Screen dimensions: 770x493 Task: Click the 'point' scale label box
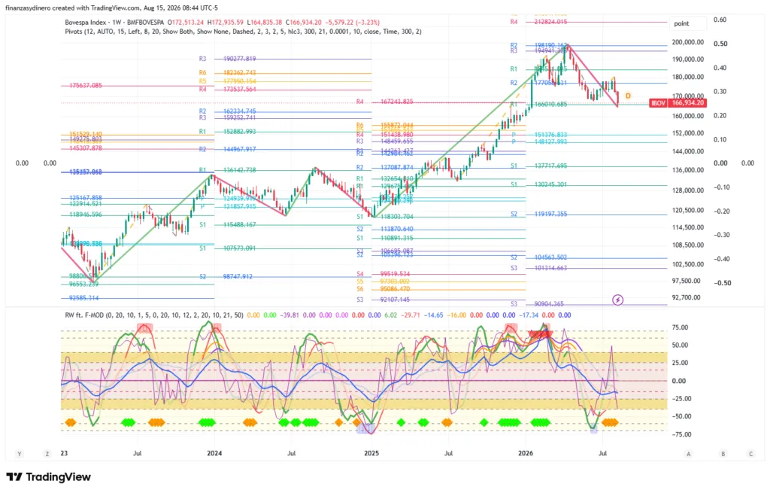tap(689, 23)
